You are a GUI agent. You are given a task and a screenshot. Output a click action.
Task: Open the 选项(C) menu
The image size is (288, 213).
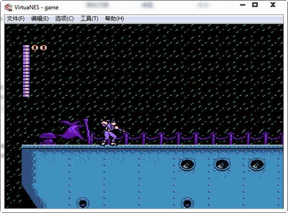(x=64, y=19)
